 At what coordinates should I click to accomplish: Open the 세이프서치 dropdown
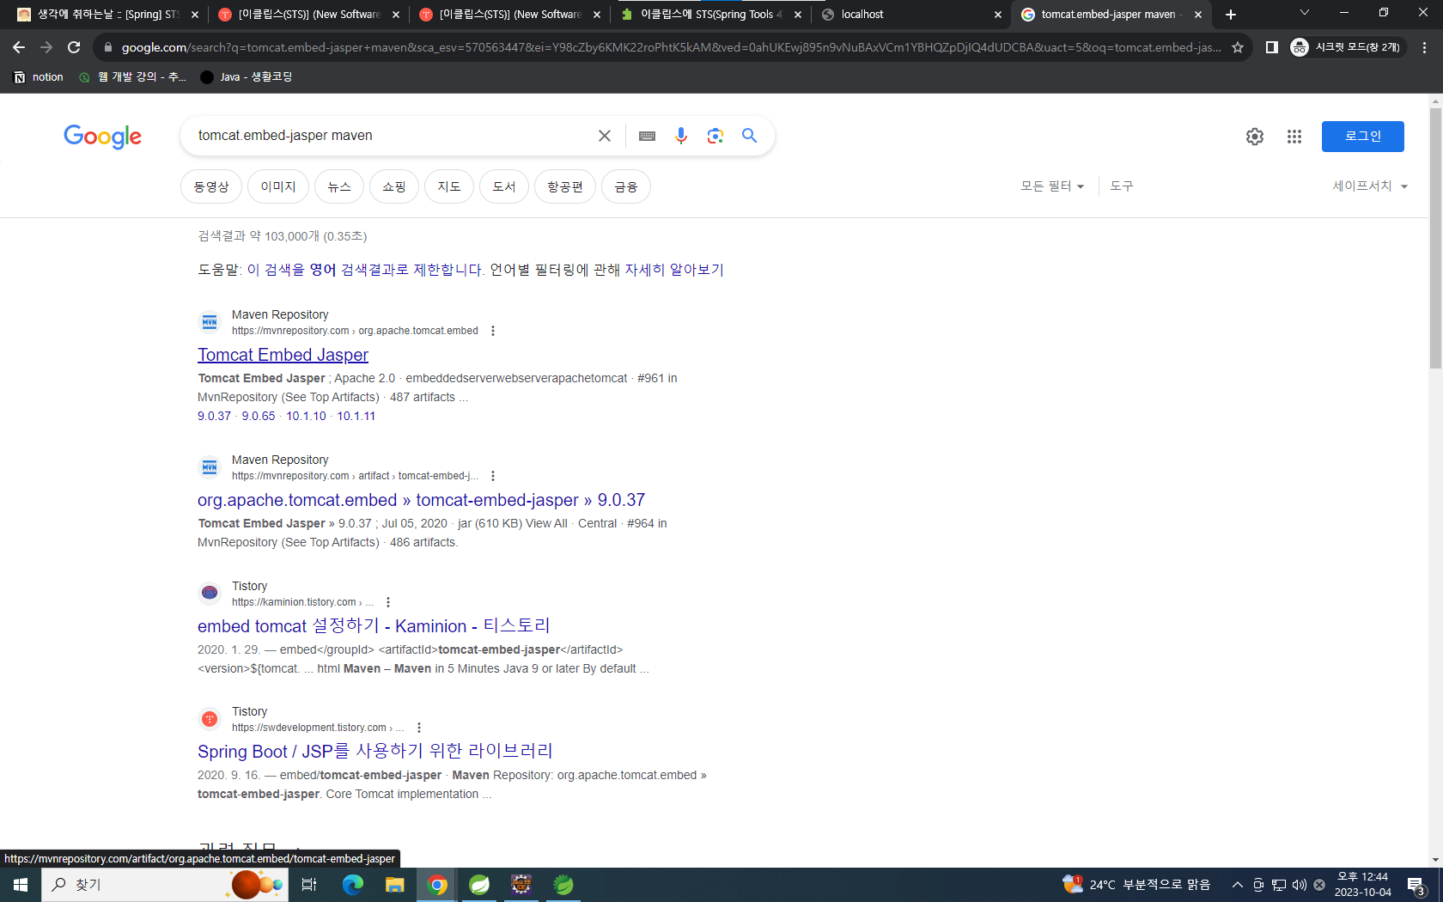pyautogui.click(x=1370, y=186)
